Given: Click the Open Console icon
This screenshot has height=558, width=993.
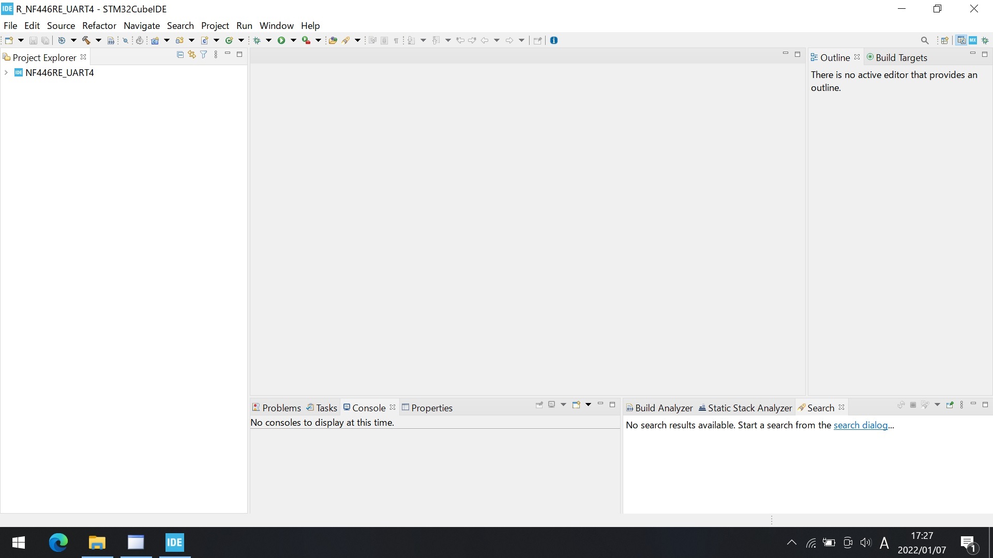Looking at the screenshot, I should click(576, 405).
